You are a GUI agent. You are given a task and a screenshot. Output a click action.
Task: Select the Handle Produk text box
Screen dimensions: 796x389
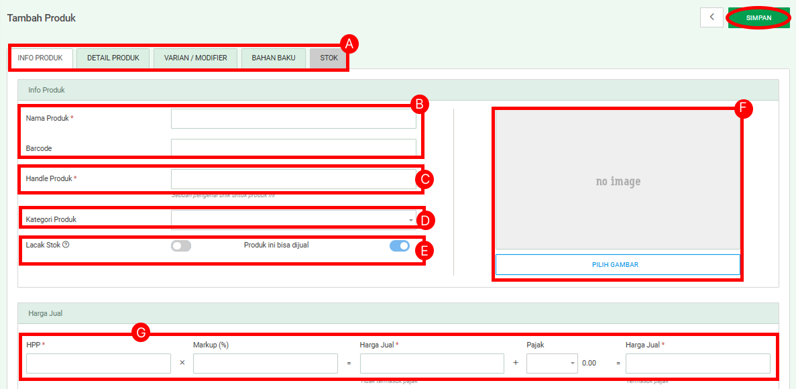pyautogui.click(x=293, y=179)
